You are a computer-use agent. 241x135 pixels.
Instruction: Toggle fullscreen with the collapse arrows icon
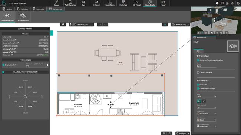[232, 3]
